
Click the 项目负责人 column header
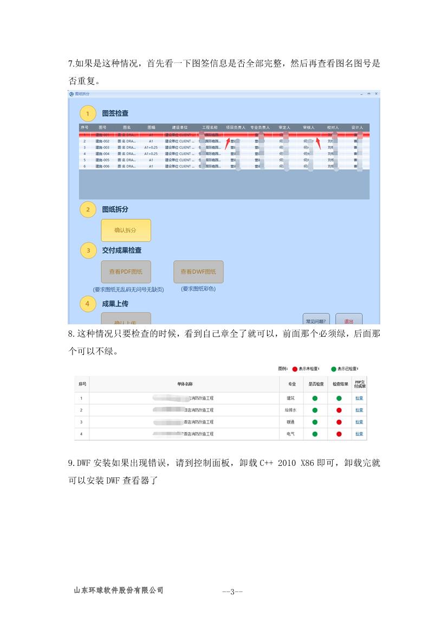[x=236, y=127]
